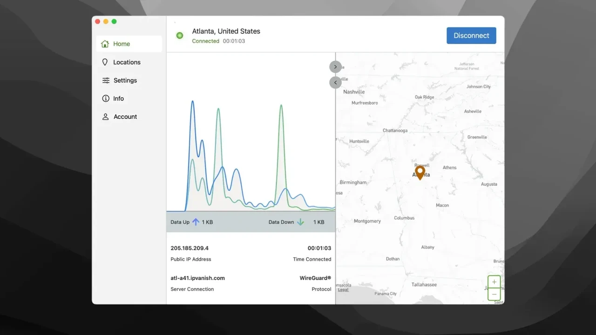Click the Account person icon

tap(106, 117)
